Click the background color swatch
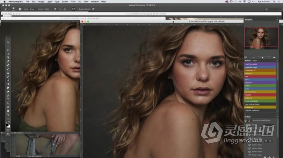The width and height of the screenshot is (283, 158). (9, 126)
